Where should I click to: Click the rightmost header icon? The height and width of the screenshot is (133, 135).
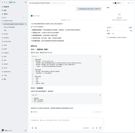tap(132, 3)
